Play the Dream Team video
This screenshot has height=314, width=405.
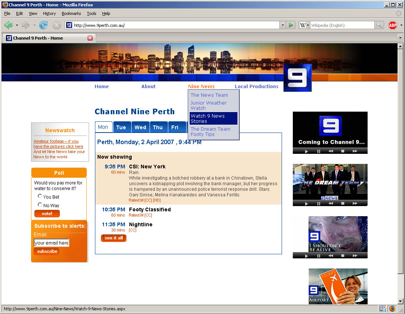click(x=306, y=203)
